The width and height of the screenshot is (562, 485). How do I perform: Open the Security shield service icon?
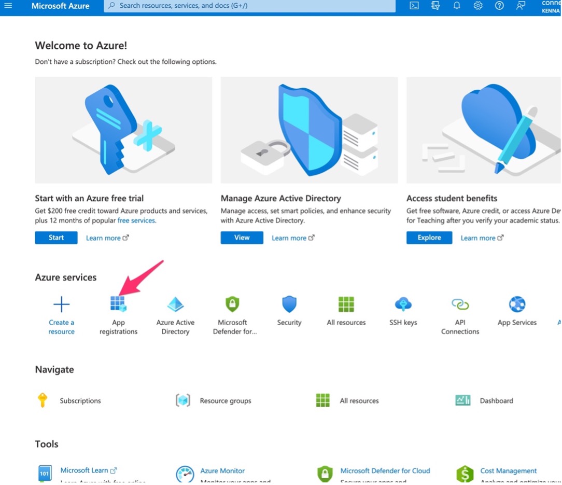click(x=289, y=304)
